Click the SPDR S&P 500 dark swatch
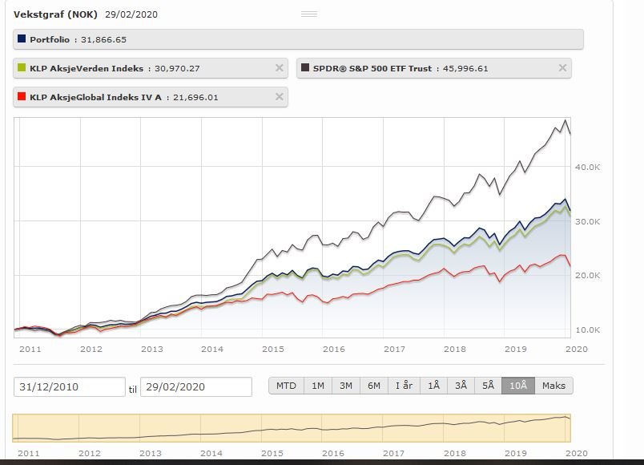The height and width of the screenshot is (465, 644). pyautogui.click(x=305, y=67)
